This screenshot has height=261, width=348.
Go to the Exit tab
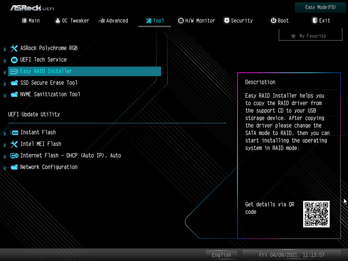point(321,20)
